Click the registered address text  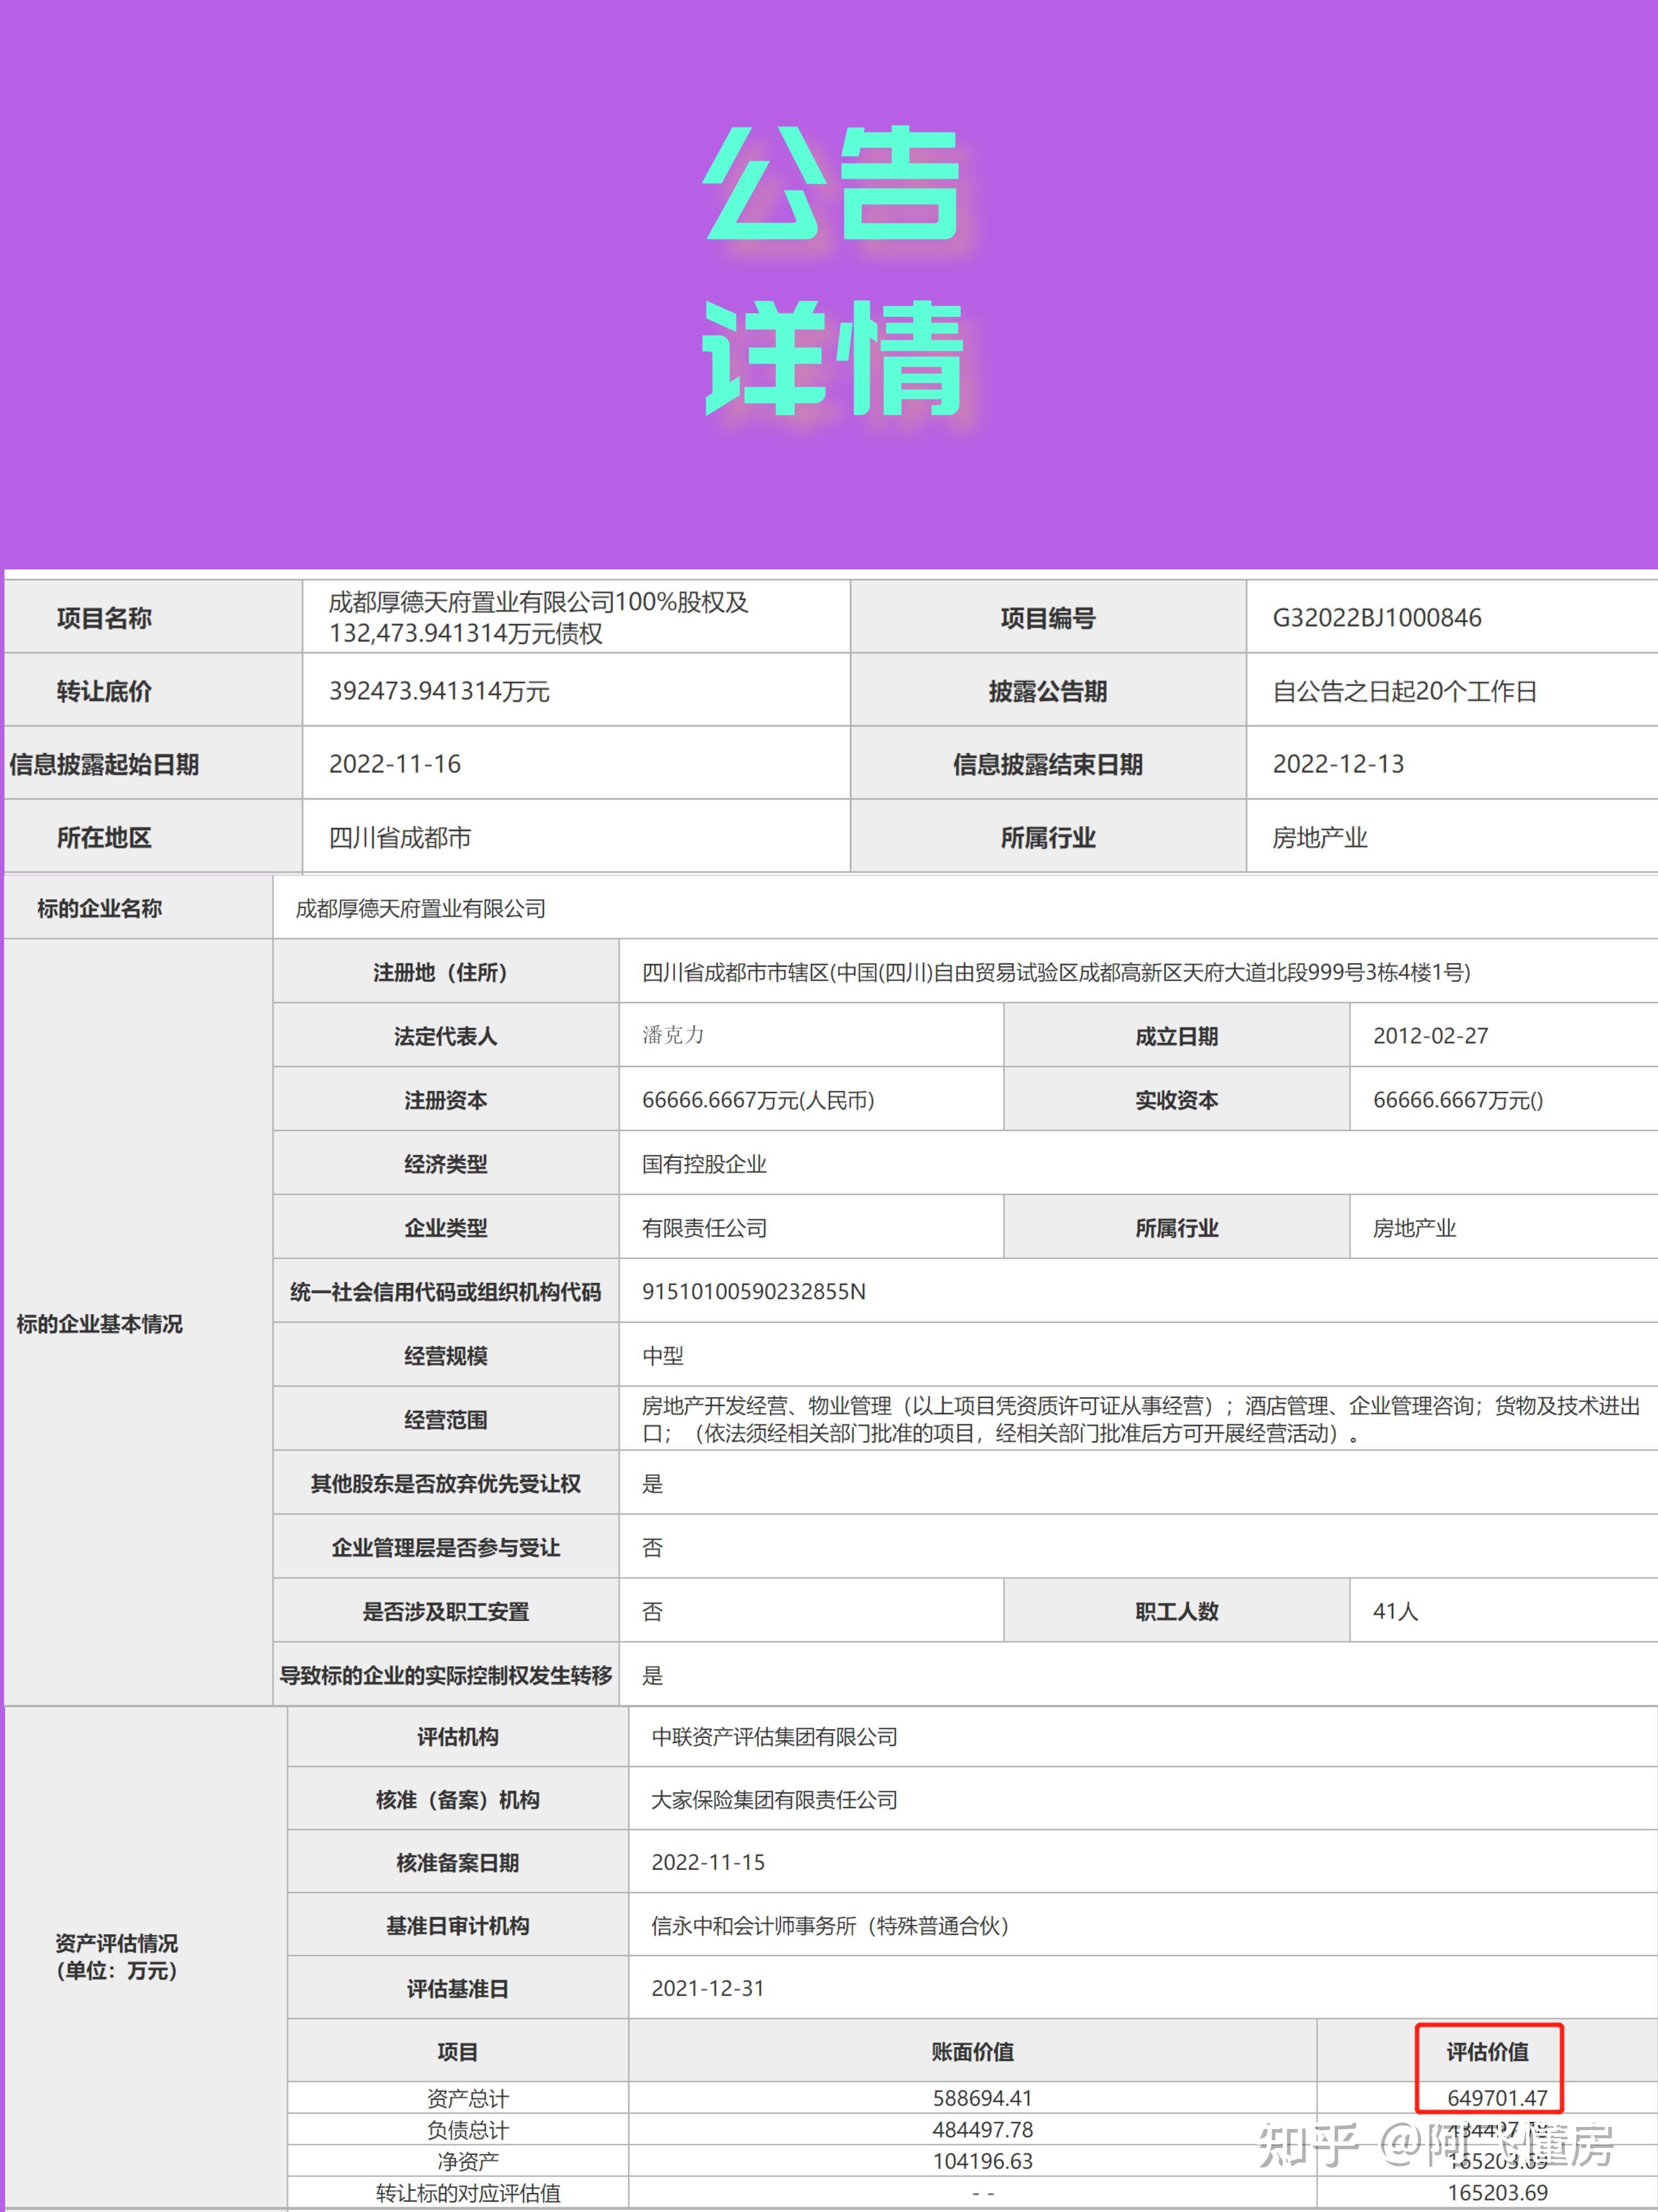1055,972
